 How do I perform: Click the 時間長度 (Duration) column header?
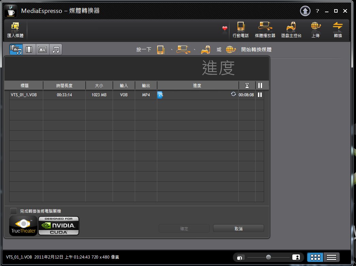tap(64, 86)
